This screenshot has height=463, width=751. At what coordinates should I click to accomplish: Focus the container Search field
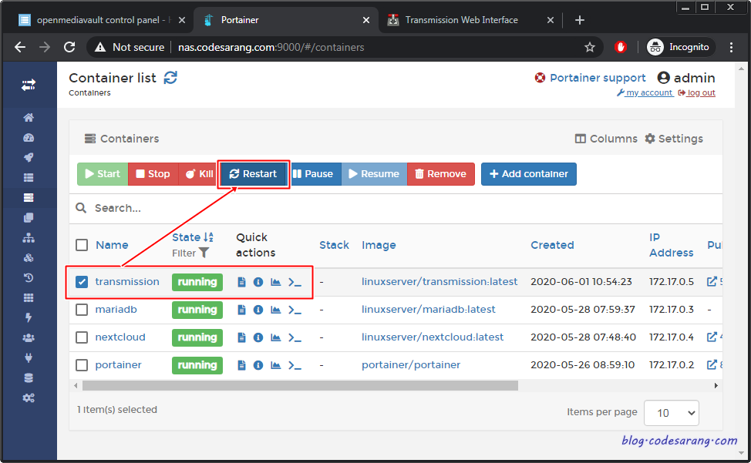tap(396, 208)
